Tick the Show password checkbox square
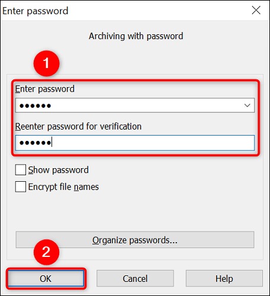This screenshot has height=296, width=270. coord(21,170)
